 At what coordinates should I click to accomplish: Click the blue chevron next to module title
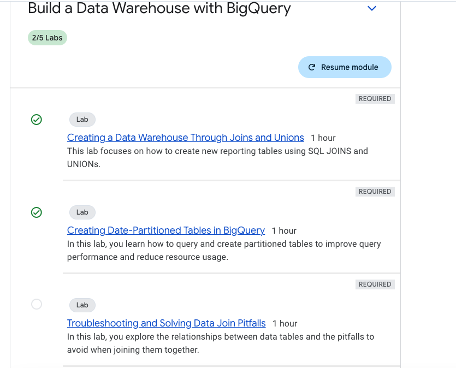point(372,8)
